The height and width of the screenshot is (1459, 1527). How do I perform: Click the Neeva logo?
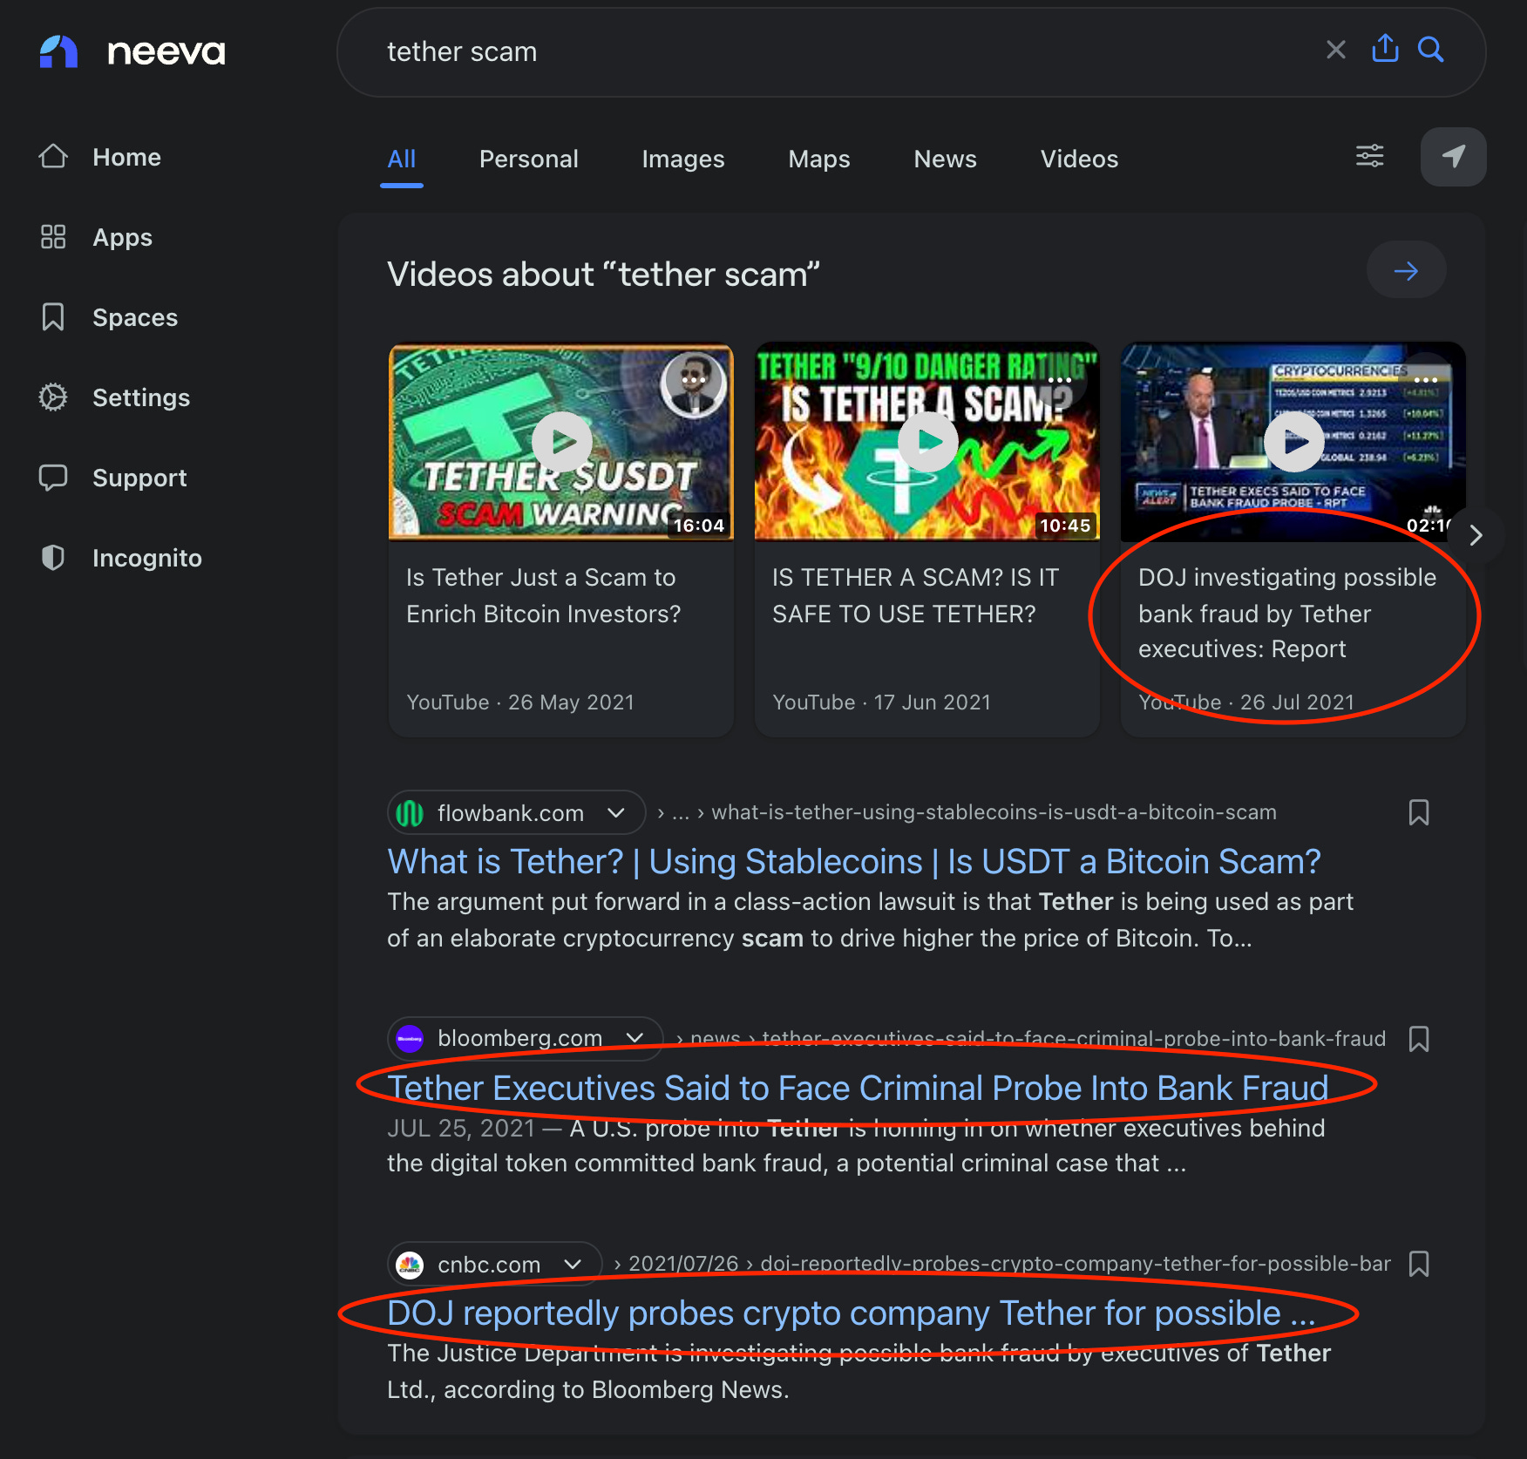tap(132, 52)
